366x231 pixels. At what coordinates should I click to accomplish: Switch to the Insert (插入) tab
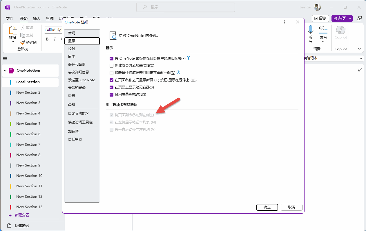tap(37, 19)
